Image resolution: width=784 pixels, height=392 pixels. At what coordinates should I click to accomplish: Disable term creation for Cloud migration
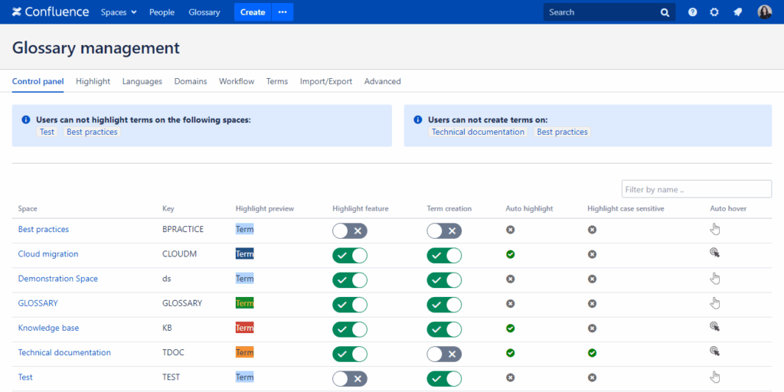pyautogui.click(x=444, y=255)
